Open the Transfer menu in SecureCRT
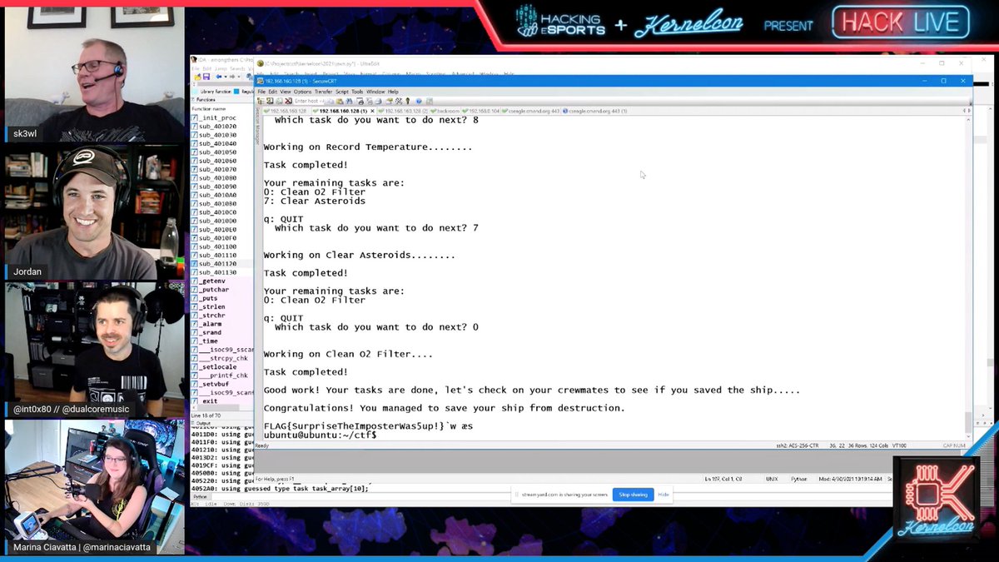Viewport: 999px width, 562px height. pos(321,92)
